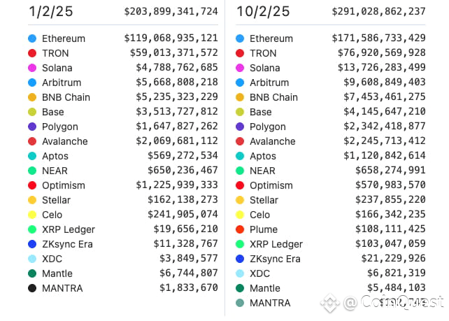Select the black MANTRA dot under 1/2/25
The width and height of the screenshot is (449, 321).
tap(32, 288)
